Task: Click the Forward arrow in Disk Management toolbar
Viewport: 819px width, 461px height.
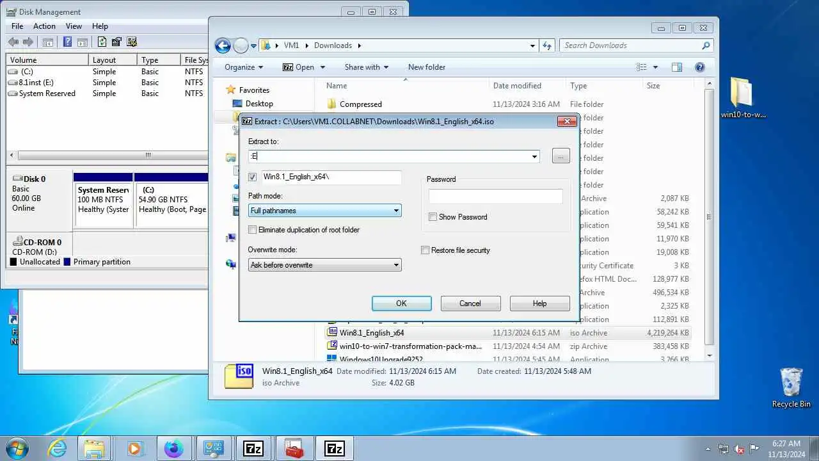Action: [28, 42]
